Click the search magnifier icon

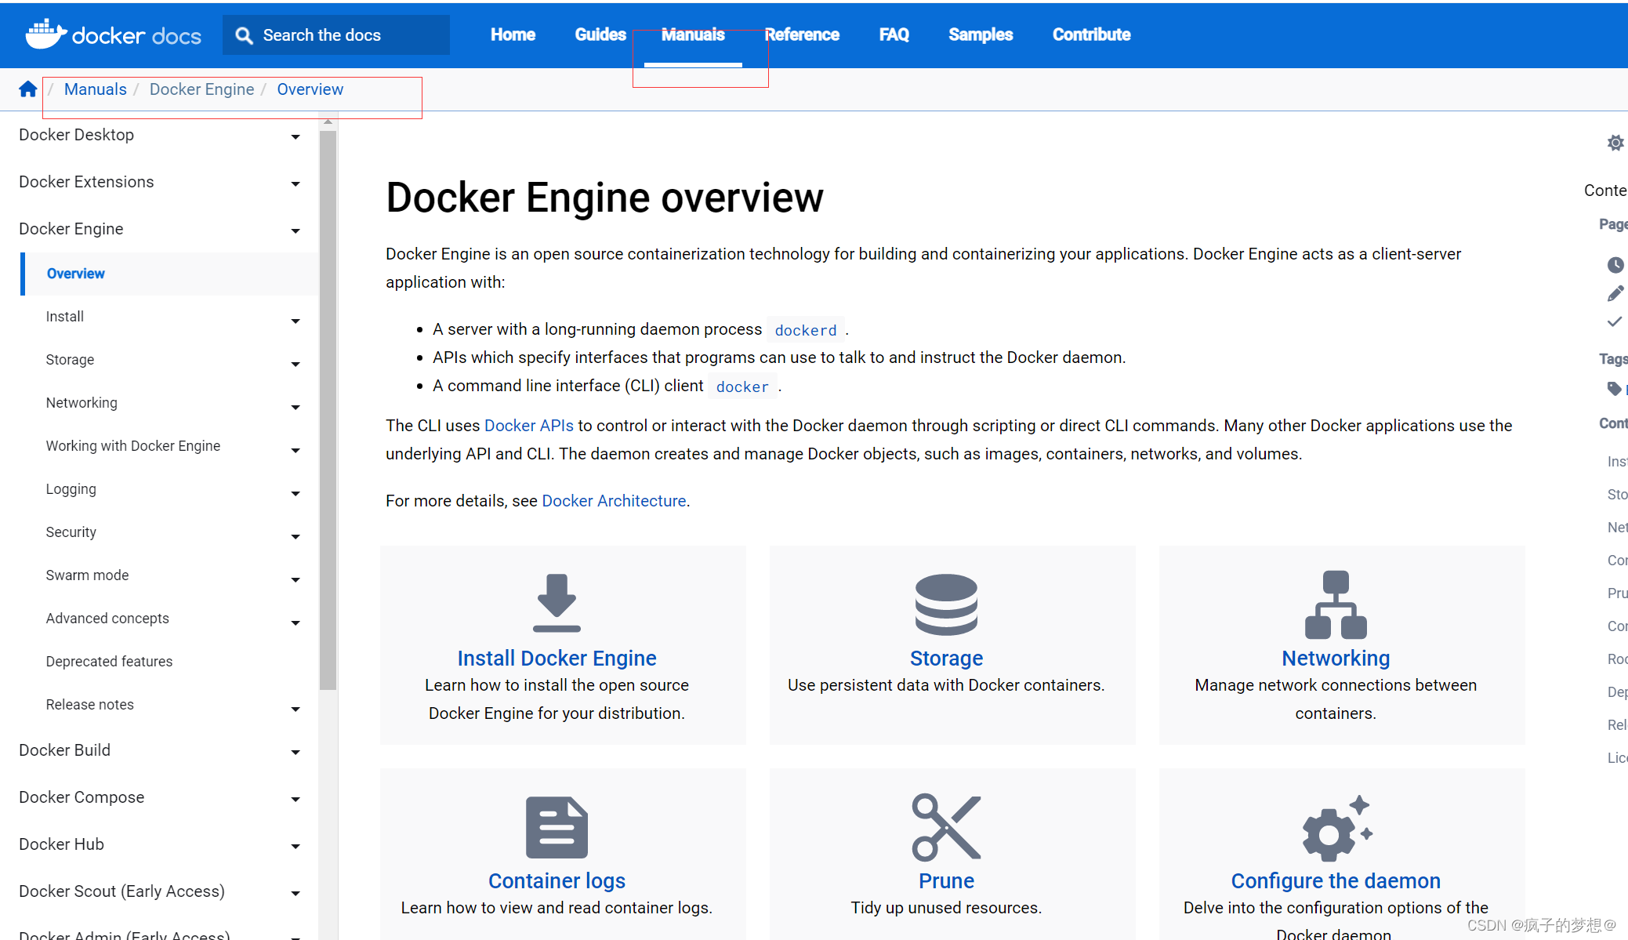244,35
